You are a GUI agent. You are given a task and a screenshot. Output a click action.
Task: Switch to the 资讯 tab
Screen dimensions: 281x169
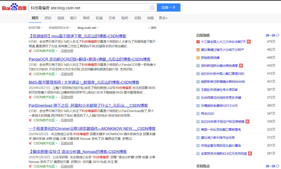click(48, 18)
